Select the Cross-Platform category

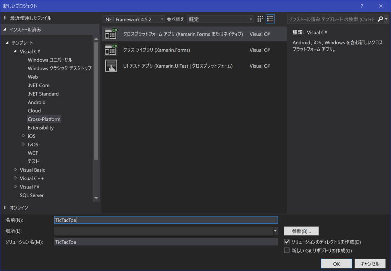(44, 119)
